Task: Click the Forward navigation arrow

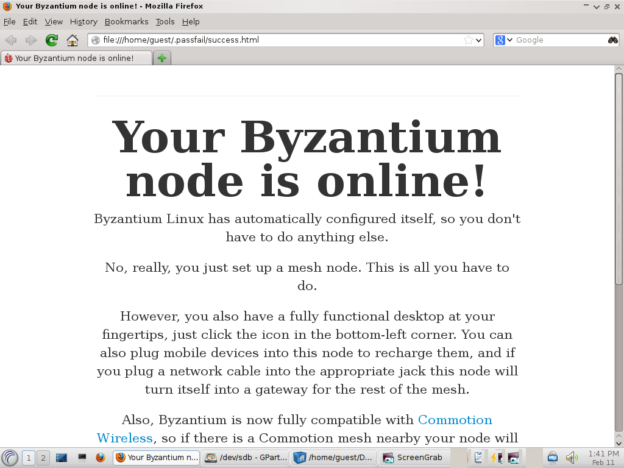Action: [x=31, y=40]
